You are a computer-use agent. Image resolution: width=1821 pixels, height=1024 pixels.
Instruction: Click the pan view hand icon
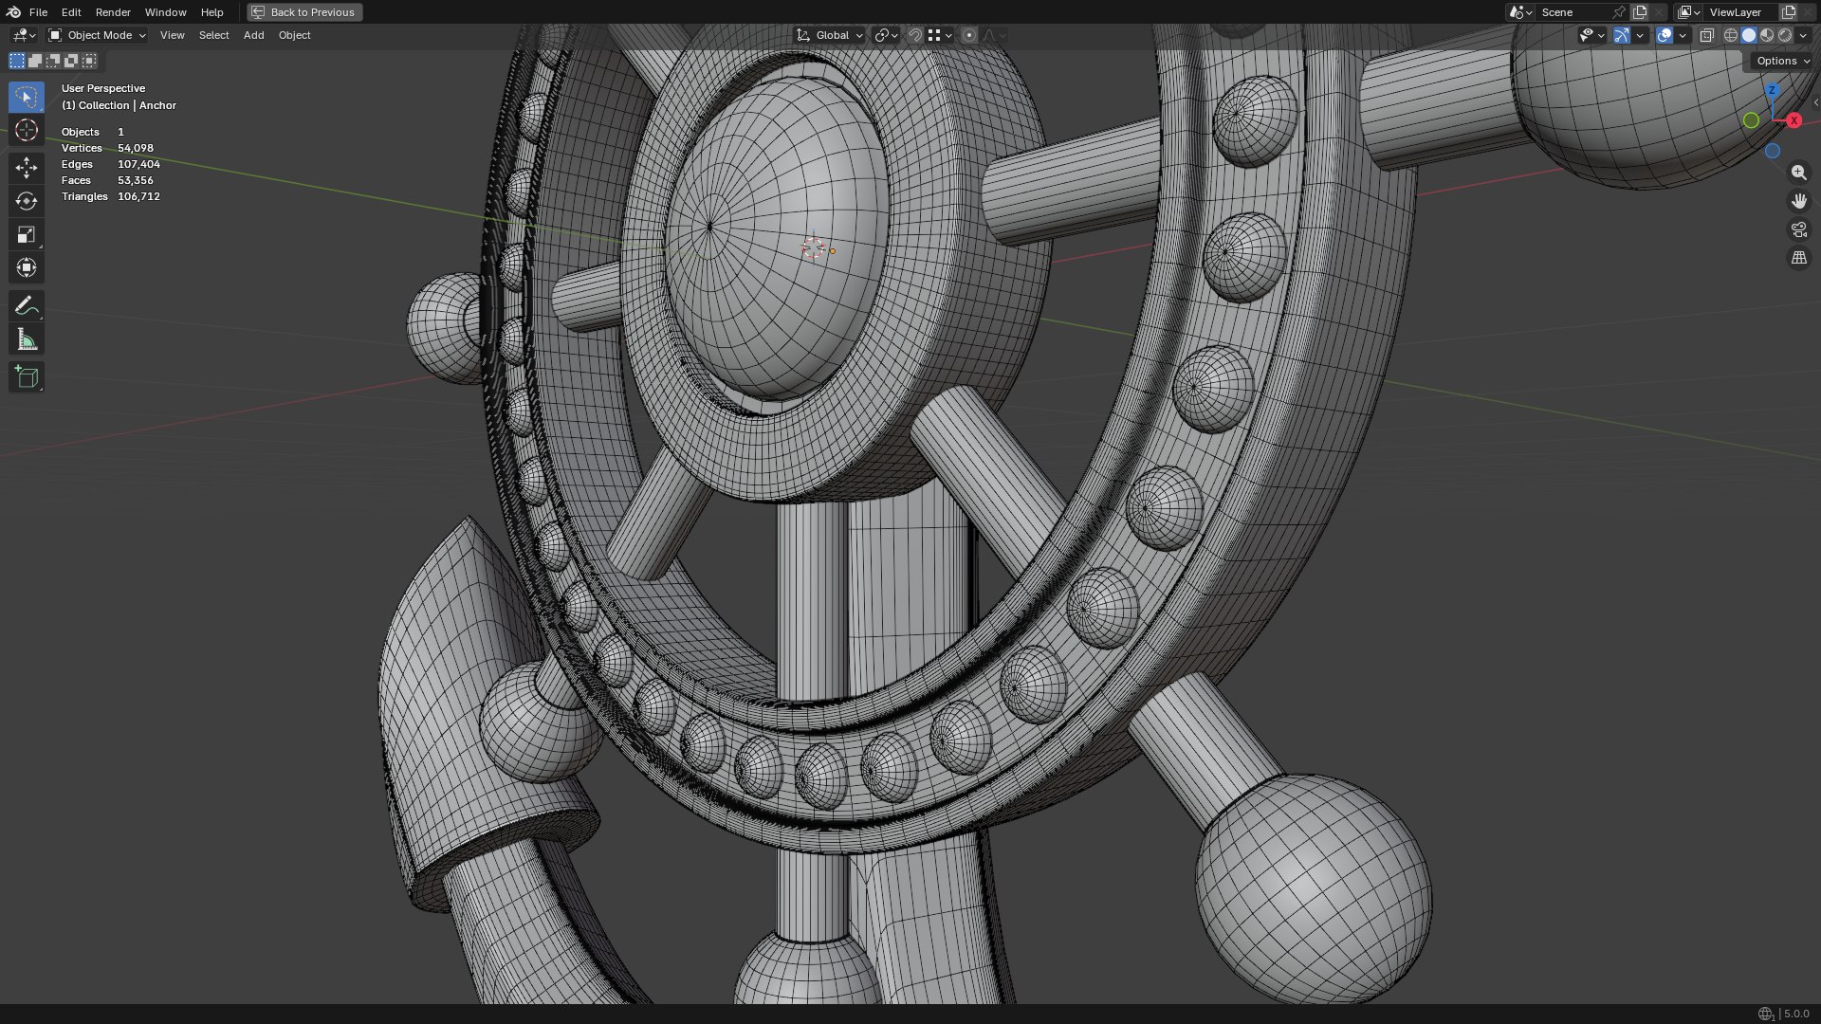[1798, 201]
